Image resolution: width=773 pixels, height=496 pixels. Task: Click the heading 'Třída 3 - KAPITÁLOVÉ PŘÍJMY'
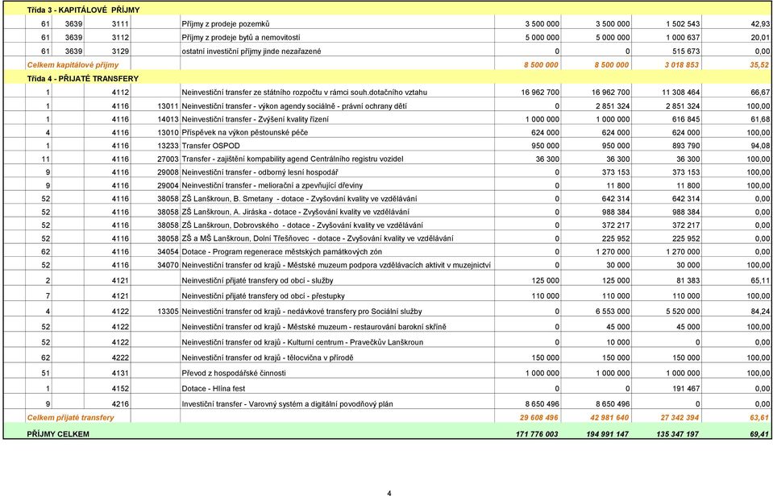tap(83, 10)
